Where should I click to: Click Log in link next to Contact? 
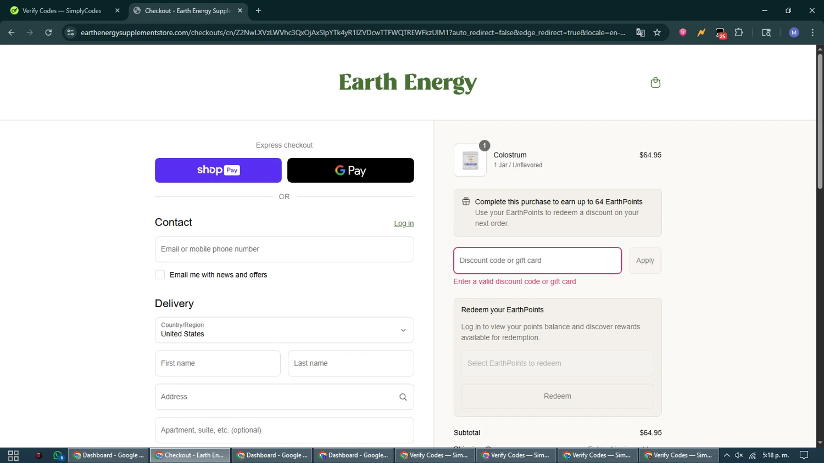coord(404,223)
